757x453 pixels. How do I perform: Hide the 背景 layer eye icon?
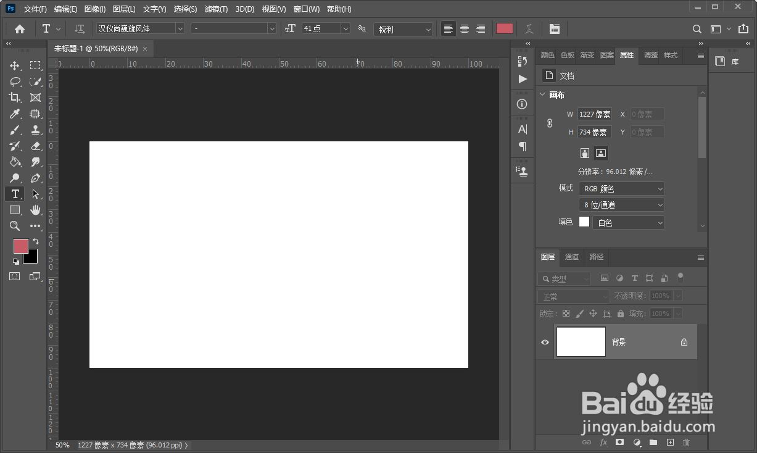545,342
